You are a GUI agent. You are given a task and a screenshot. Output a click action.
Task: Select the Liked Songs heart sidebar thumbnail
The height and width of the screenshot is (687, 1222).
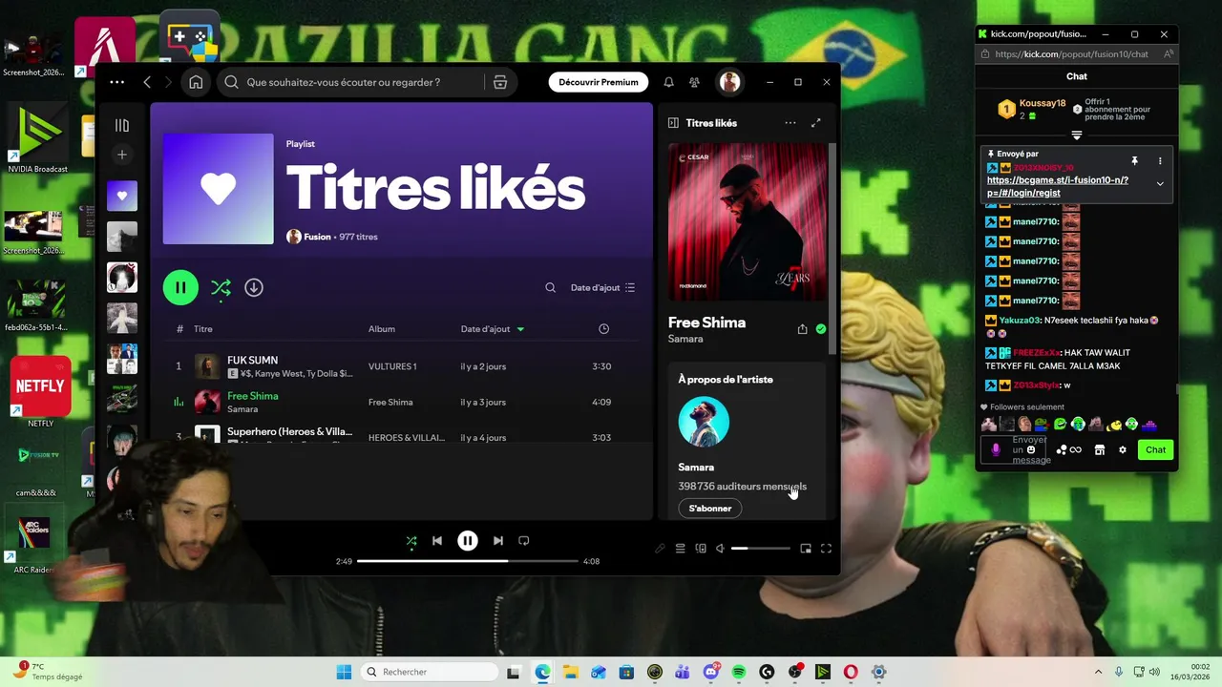[x=122, y=196]
